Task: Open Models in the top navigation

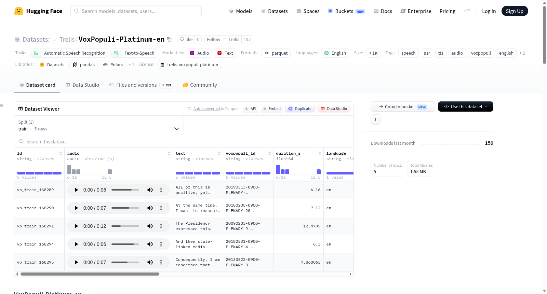Action: pos(241,11)
